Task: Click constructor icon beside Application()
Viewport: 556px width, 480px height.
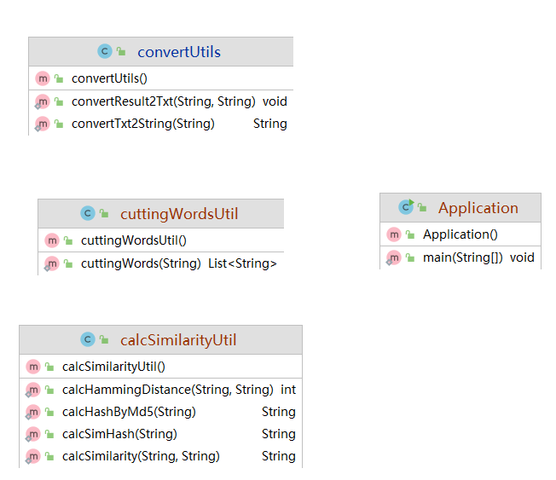Action: (x=393, y=234)
